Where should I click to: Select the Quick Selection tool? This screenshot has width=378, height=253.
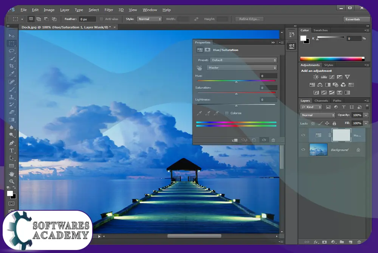click(x=11, y=59)
